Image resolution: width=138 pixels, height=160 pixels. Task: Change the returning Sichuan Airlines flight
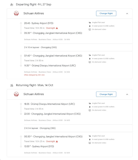(x=106, y=94)
